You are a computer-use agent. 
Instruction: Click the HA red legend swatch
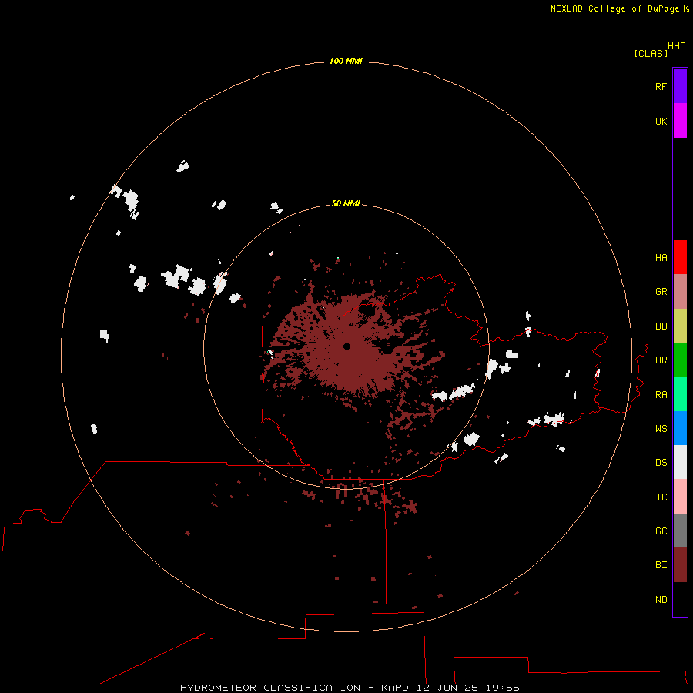click(x=680, y=257)
